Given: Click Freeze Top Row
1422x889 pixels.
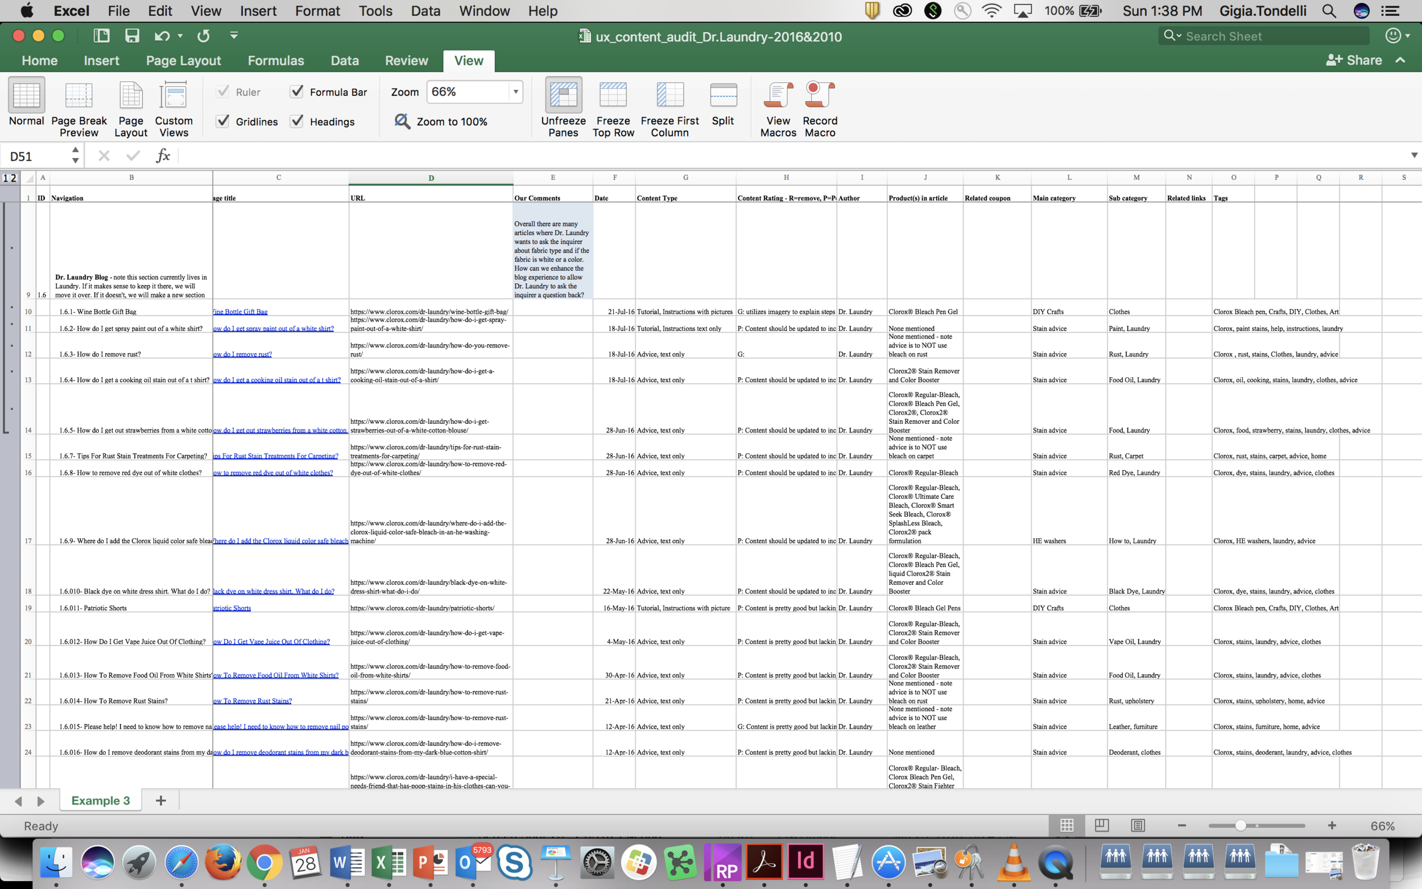Looking at the screenshot, I should pyautogui.click(x=613, y=109).
